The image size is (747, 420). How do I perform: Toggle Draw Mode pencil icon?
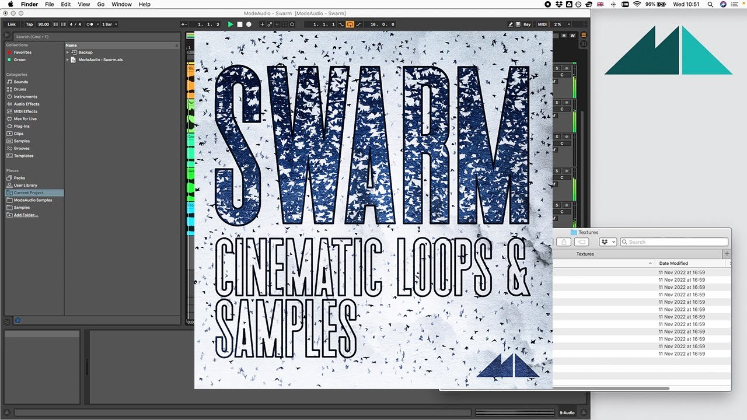511,24
